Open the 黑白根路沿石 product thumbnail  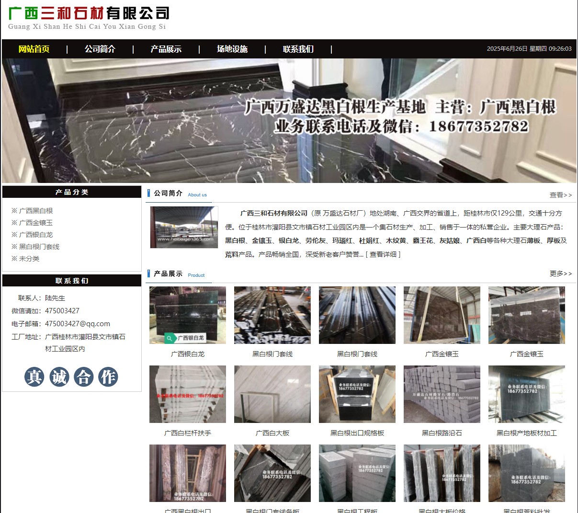(442, 394)
